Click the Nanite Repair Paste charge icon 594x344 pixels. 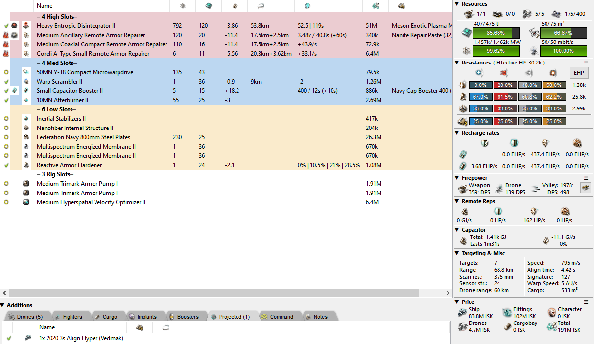(16, 35)
